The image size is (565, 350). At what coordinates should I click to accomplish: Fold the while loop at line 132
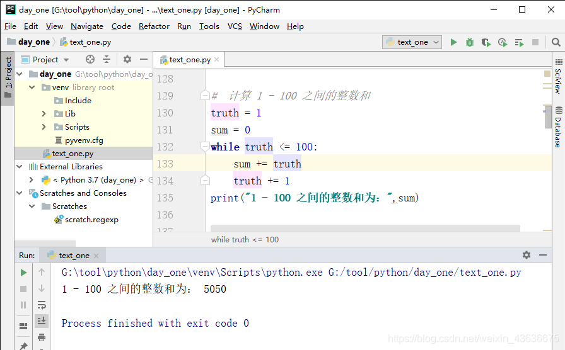tap(205, 147)
